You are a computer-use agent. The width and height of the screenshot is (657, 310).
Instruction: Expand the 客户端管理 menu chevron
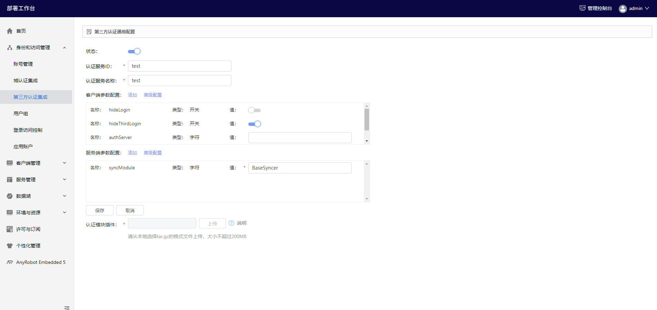(x=64, y=163)
